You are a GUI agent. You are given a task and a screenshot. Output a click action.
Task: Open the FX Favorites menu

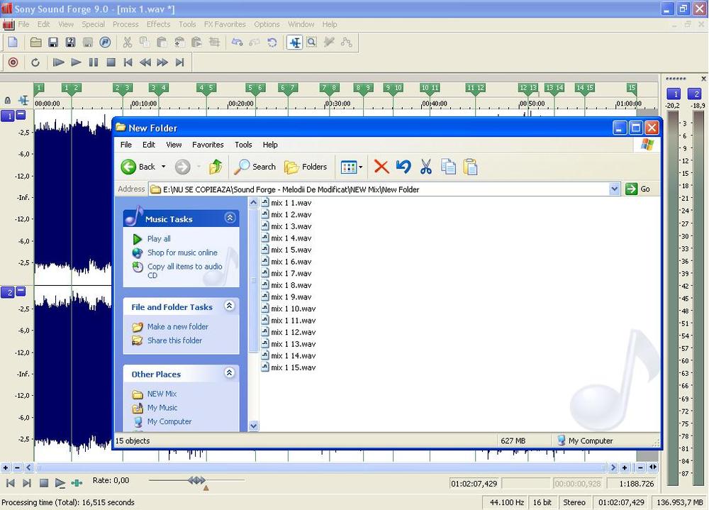(x=225, y=24)
